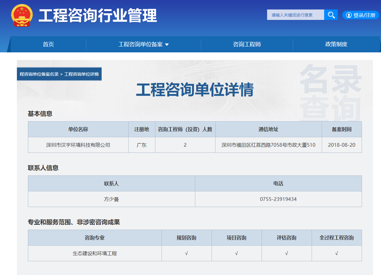Open the 首页 navigation item
Screen dimensions: 381x275
point(49,44)
